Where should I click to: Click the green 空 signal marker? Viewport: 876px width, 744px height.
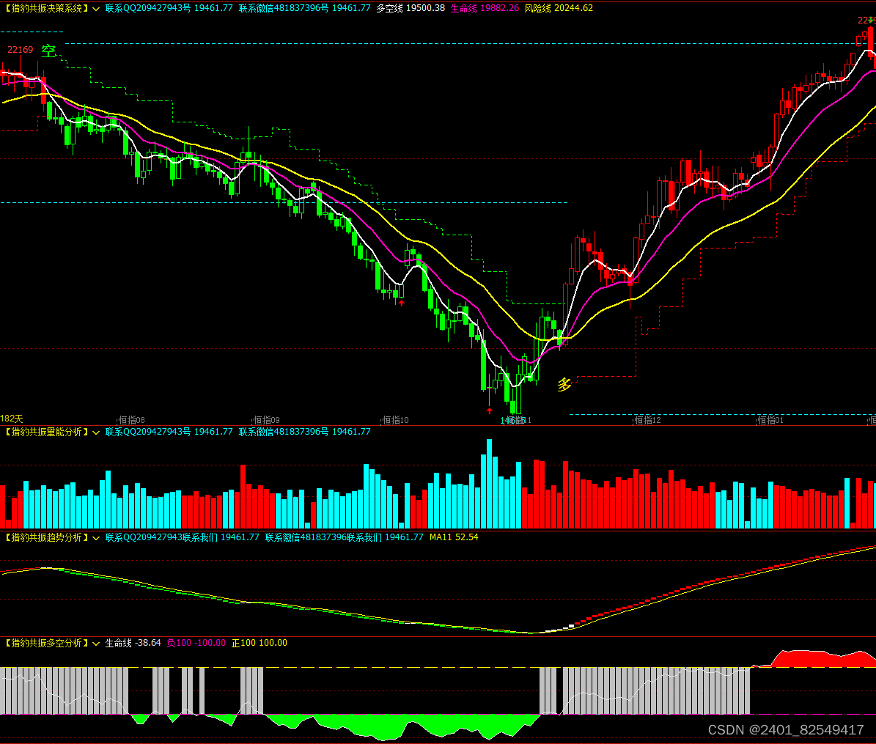coord(49,51)
